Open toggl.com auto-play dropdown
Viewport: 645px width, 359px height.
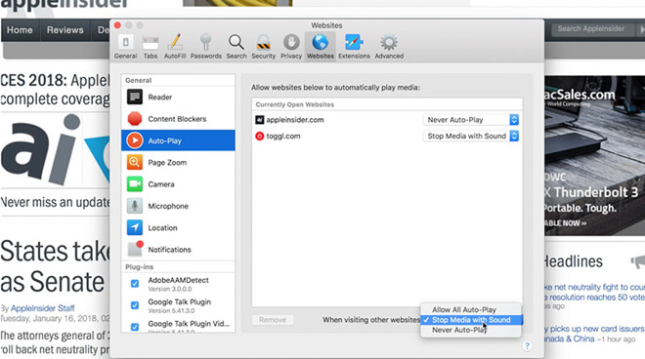471,136
